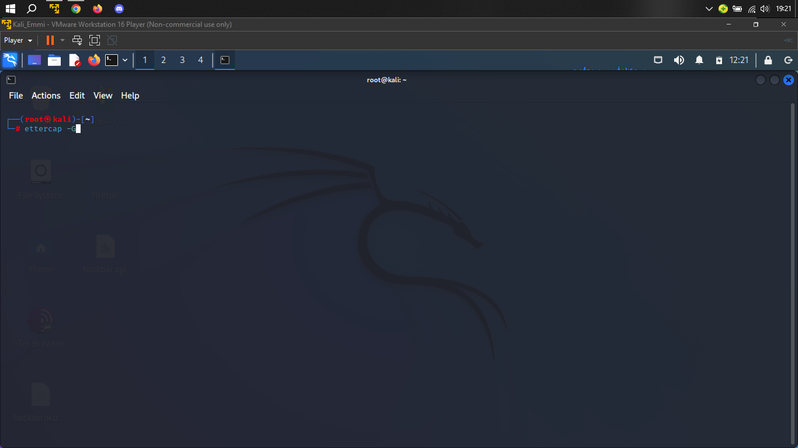798x448 pixels.
Task: Click the VMware Unity mode icon
Action: (112, 40)
